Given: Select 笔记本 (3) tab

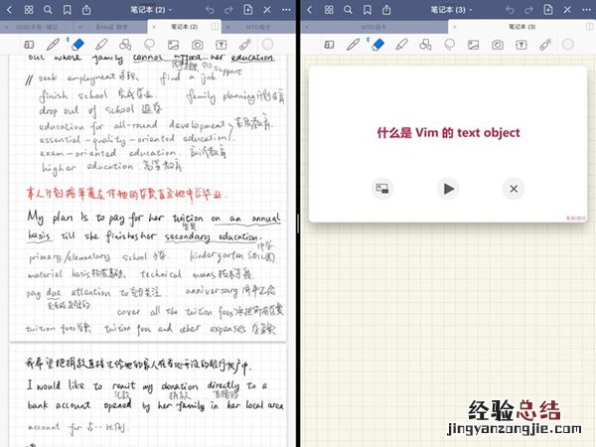Looking at the screenshot, I should (521, 27).
